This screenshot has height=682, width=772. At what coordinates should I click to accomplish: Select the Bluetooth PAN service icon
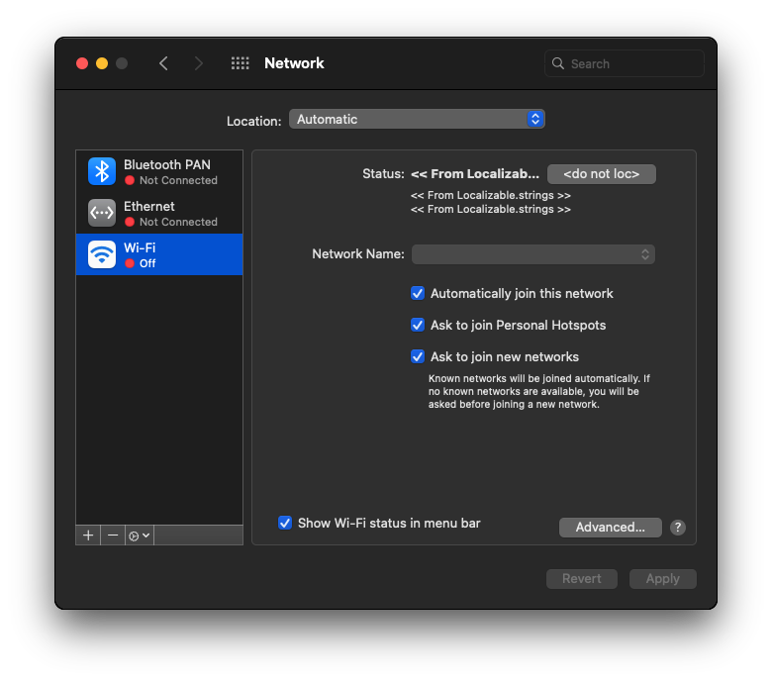102,171
